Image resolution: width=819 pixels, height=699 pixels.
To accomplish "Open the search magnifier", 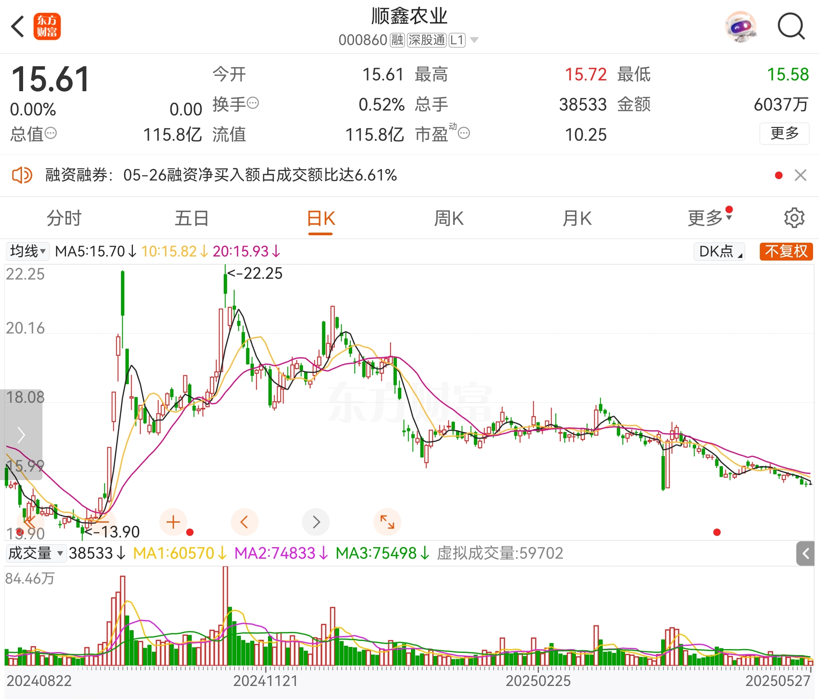I will pyautogui.click(x=791, y=27).
